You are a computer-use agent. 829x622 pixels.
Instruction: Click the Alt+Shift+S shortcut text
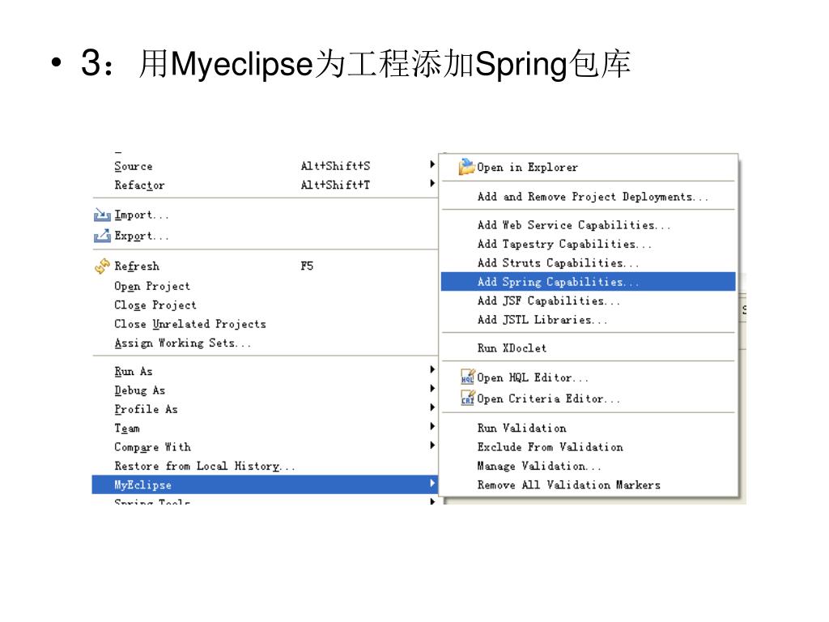tap(335, 166)
